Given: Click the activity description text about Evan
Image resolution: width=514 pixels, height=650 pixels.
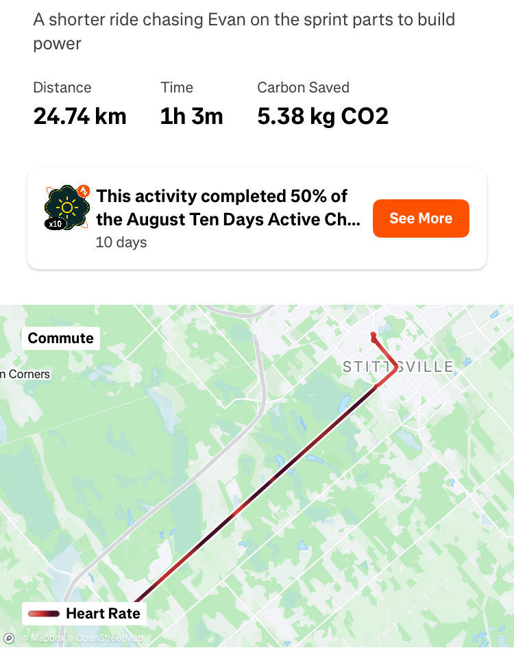Looking at the screenshot, I should [244, 32].
